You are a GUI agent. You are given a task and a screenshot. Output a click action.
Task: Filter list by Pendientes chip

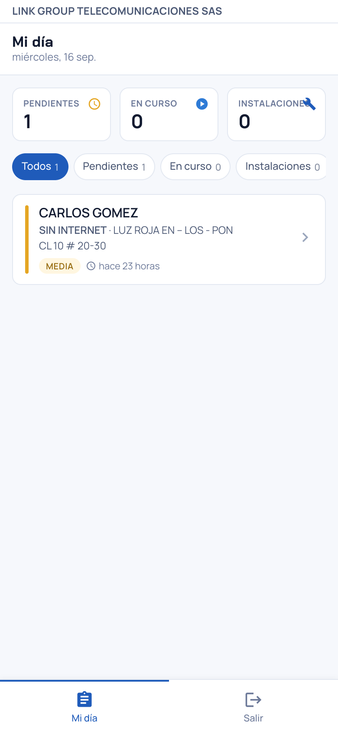click(x=114, y=167)
